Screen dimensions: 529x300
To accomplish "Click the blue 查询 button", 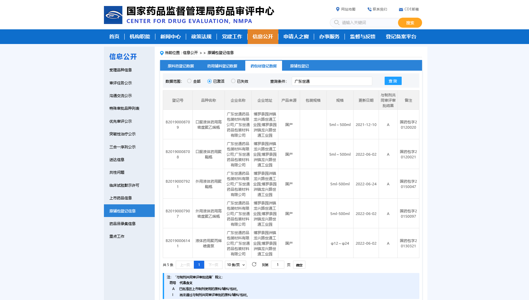I will (x=393, y=81).
